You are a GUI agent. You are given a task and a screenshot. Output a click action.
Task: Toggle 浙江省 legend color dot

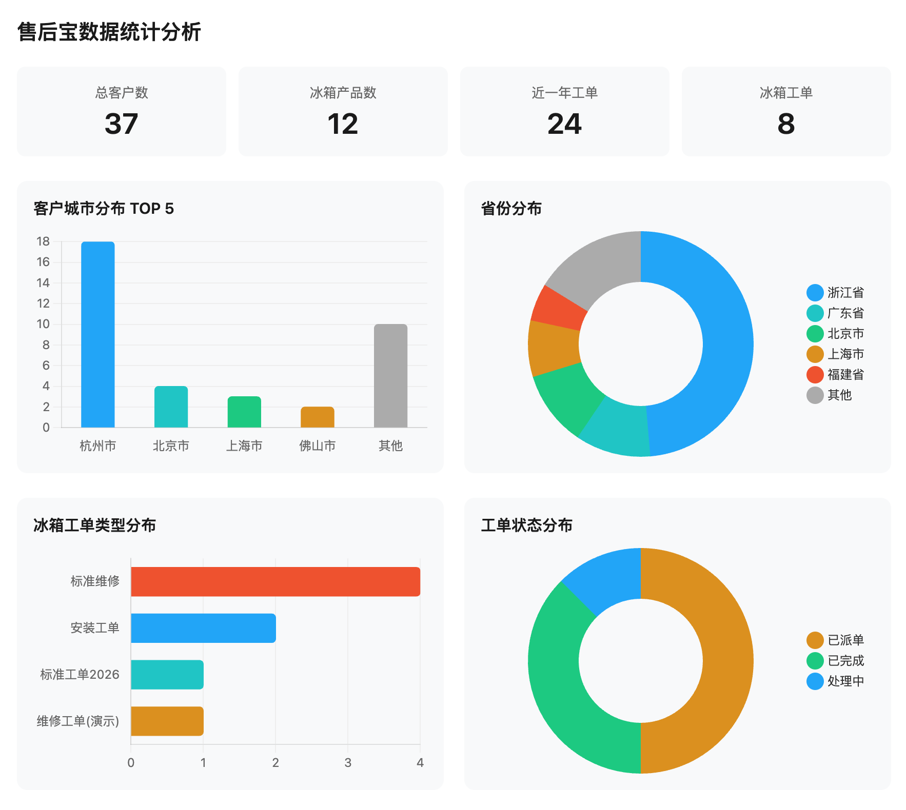click(x=815, y=293)
